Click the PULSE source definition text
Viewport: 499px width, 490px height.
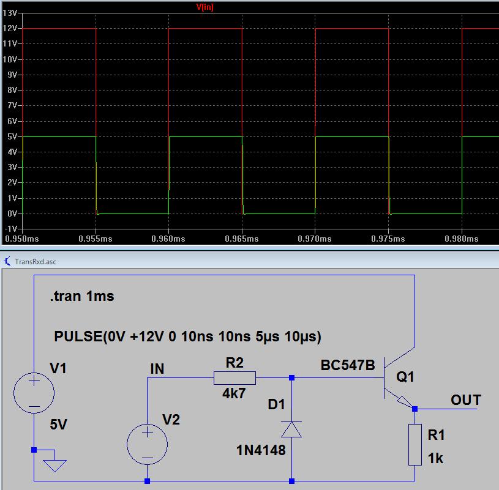tap(188, 336)
